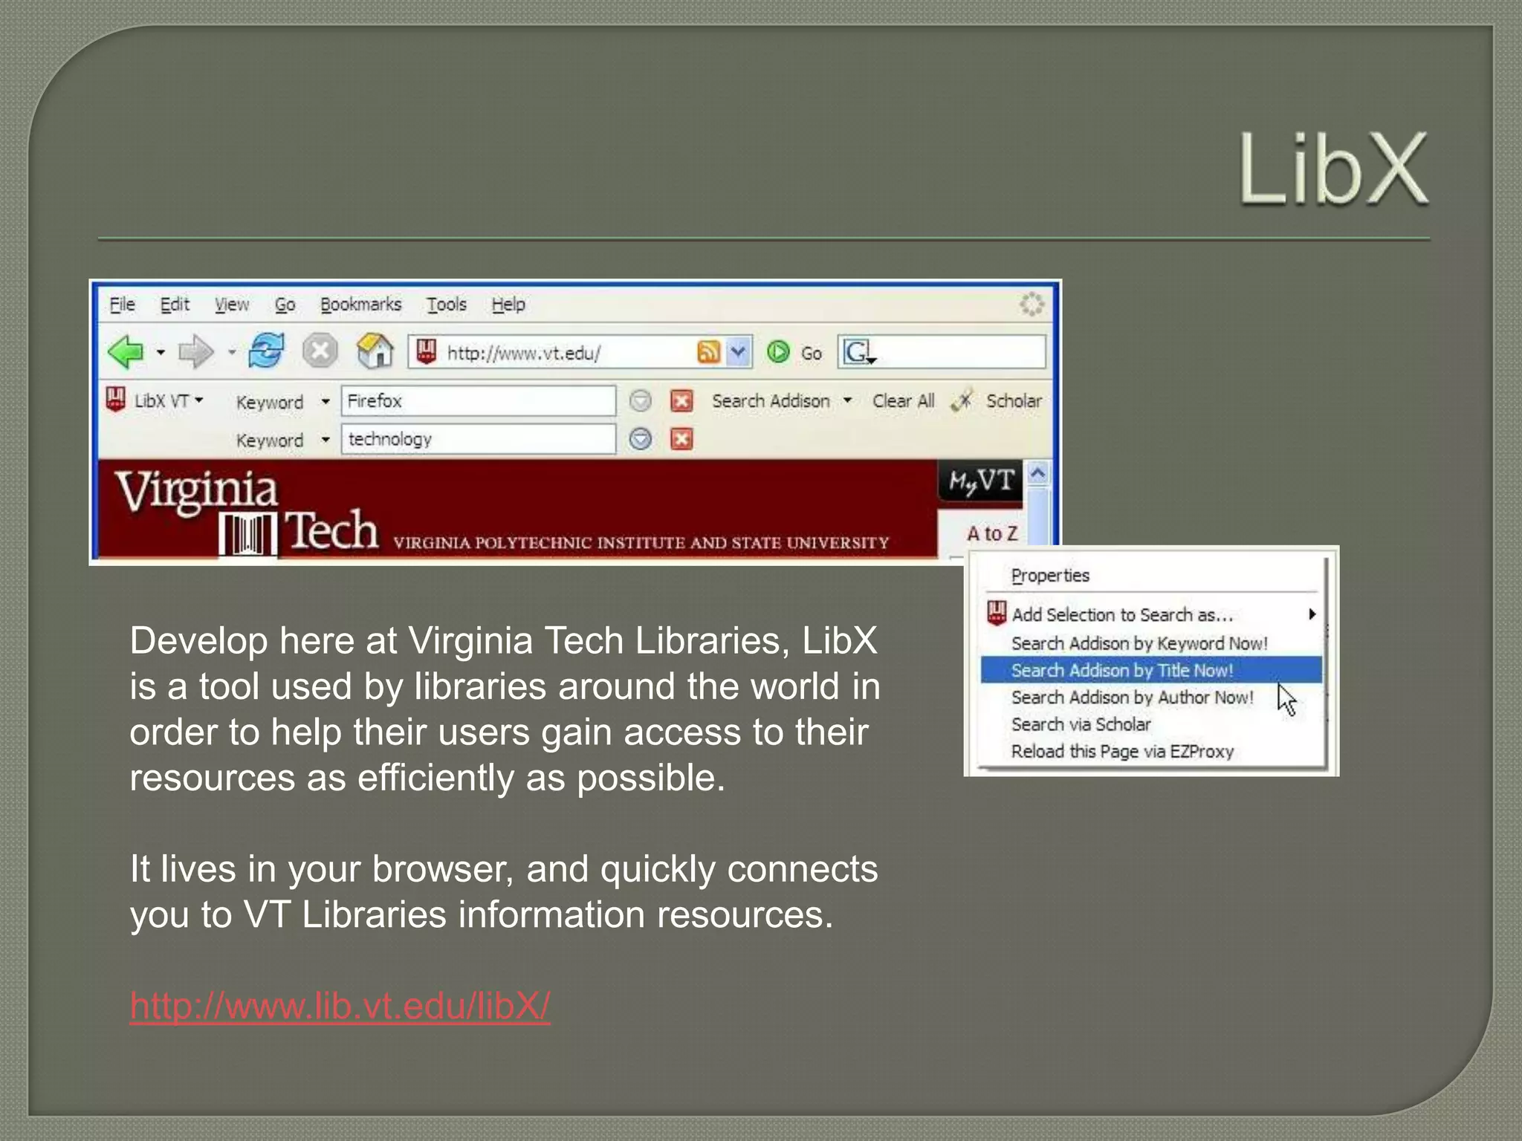The width and height of the screenshot is (1522, 1141).
Task: Click the orange RSS feed icon
Action: tap(709, 352)
